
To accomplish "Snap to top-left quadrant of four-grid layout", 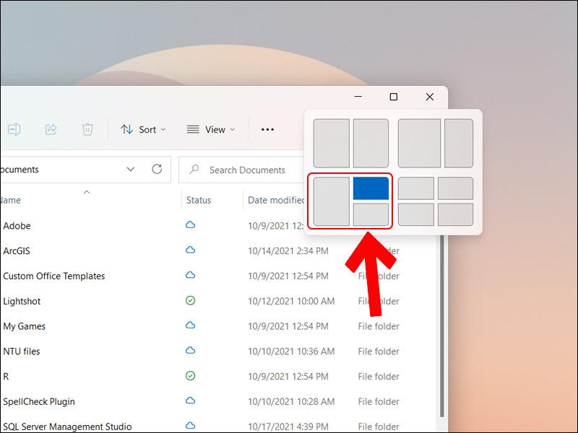I will click(x=416, y=188).
